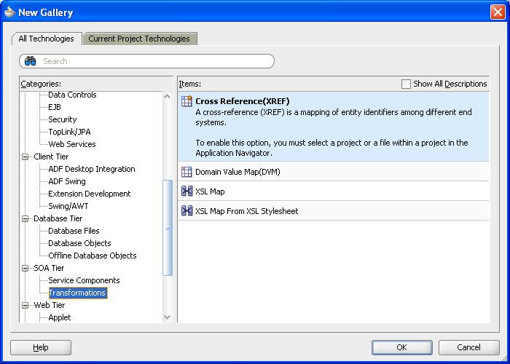Click the Categories scroll down arrow
The height and width of the screenshot is (364, 510).
click(168, 317)
